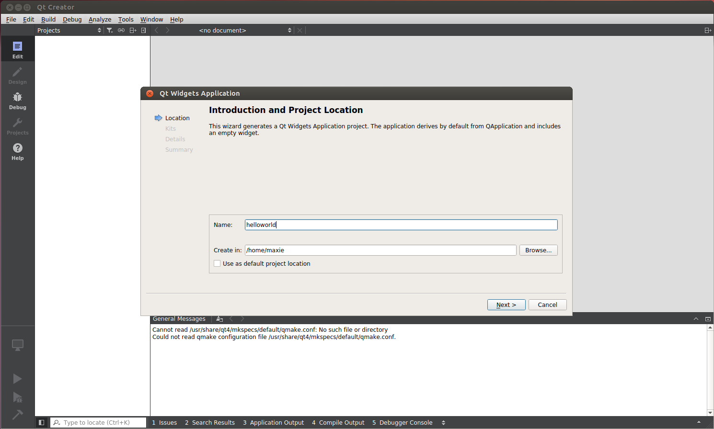
Task: Click the Location step in wizard
Action: (x=177, y=118)
